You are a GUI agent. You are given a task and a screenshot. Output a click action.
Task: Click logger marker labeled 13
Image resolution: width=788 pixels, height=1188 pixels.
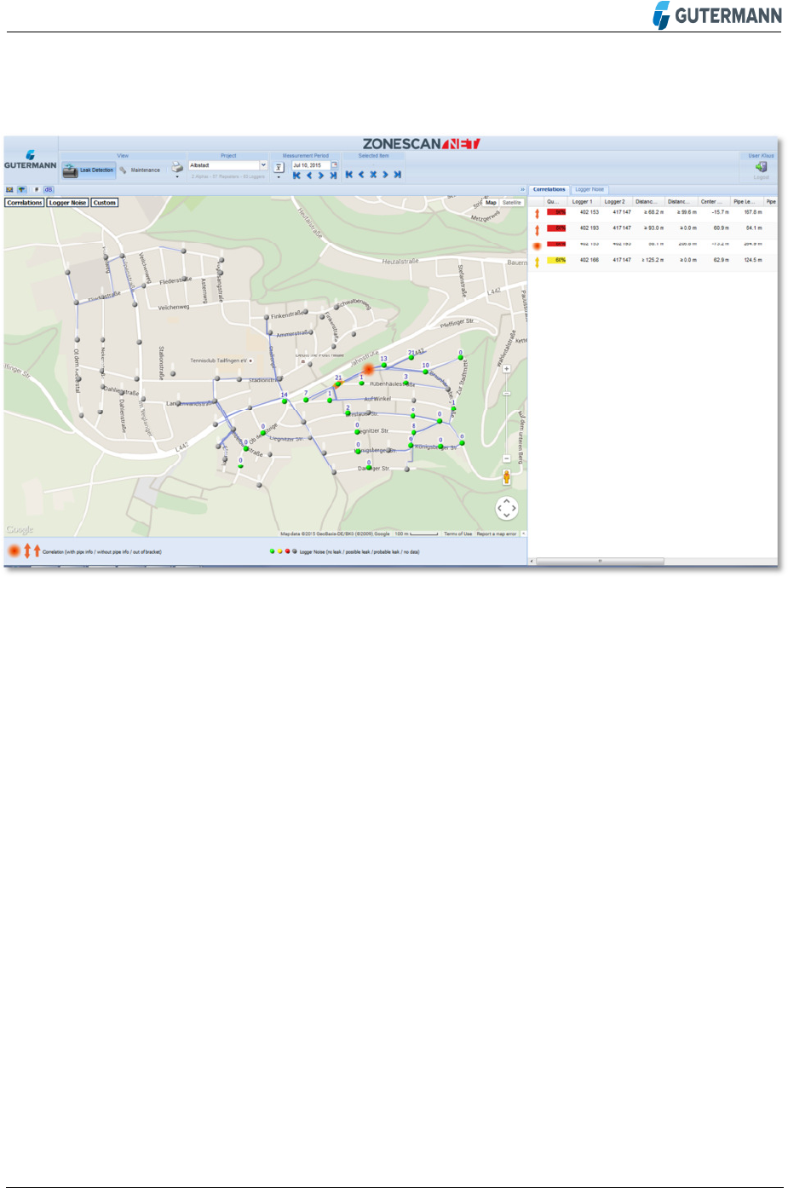[383, 365]
